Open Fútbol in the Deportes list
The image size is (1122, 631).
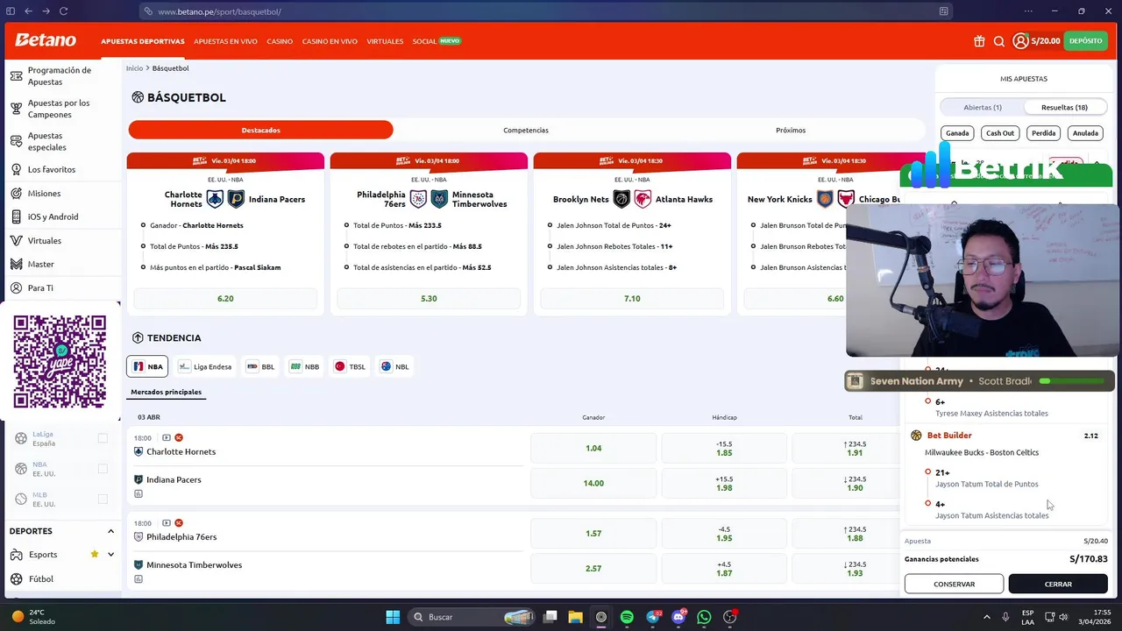coord(41,578)
